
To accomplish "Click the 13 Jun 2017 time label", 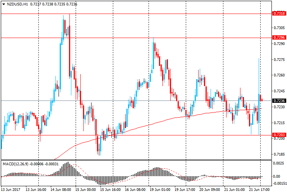I will (x=11, y=190).
